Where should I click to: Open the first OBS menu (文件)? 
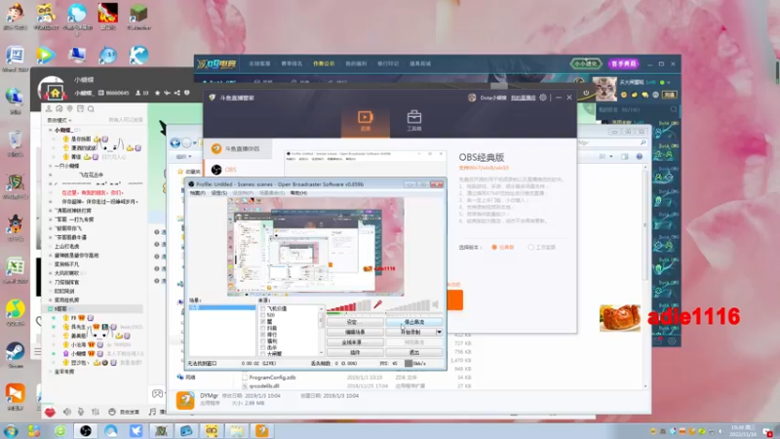(198, 193)
